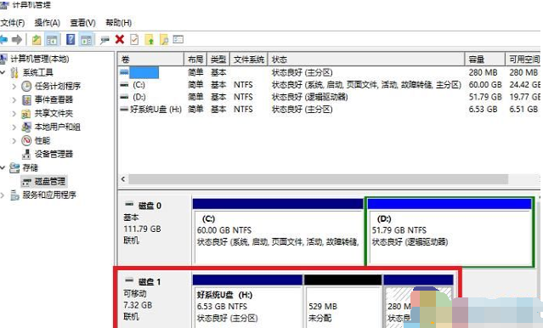Select 设备管理器 in the tree
Image resolution: width=543 pixels, height=328 pixels.
54,154
